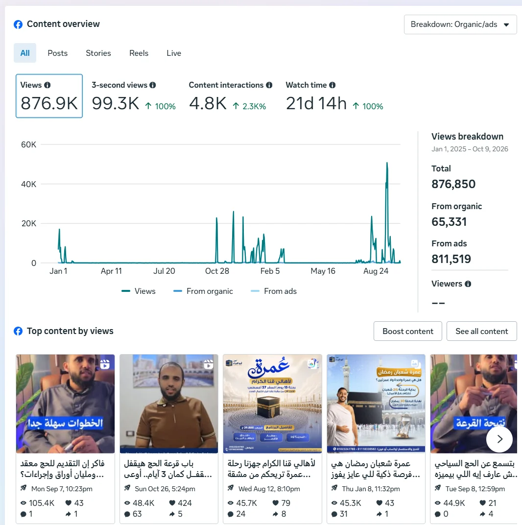Screen dimensions: 522x525
Task: Click the See all content button
Action: pyautogui.click(x=482, y=331)
